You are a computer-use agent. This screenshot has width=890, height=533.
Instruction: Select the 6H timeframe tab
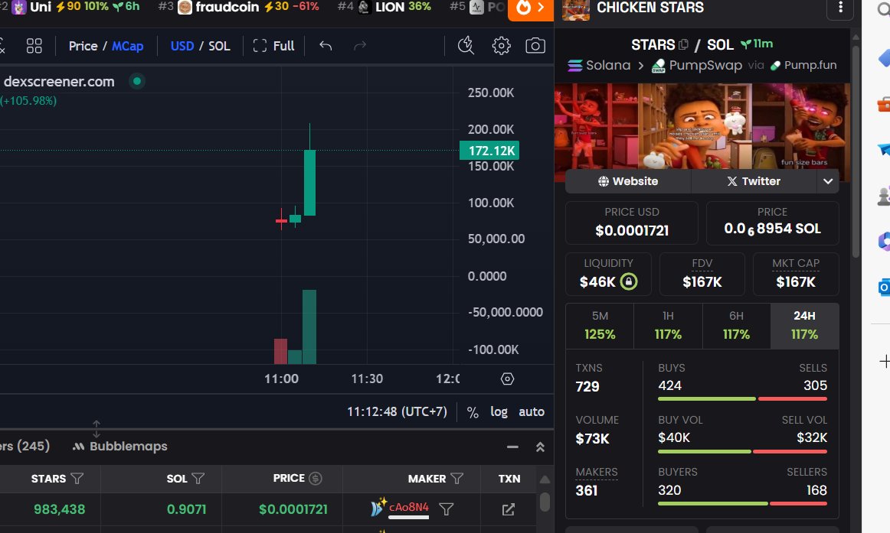736,327
